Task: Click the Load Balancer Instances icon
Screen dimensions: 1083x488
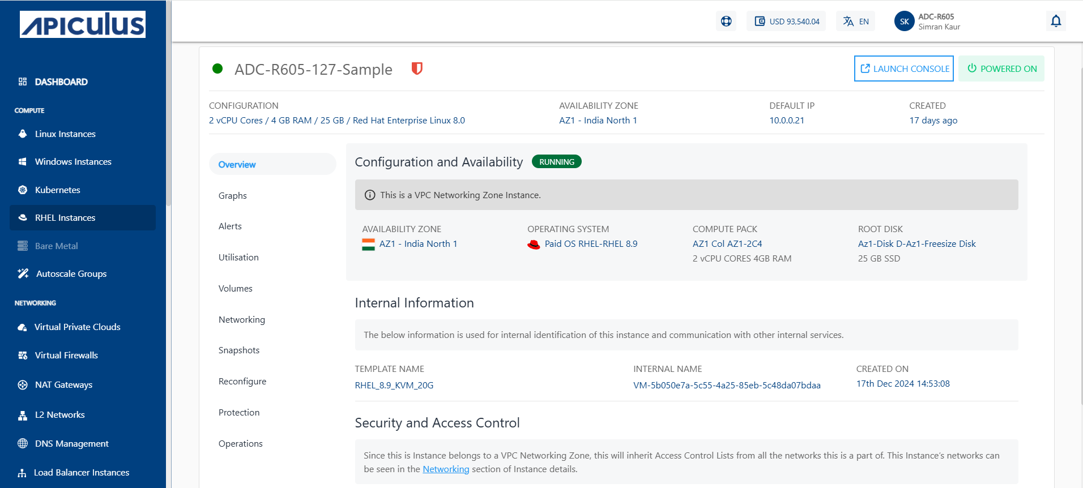Action: click(x=22, y=473)
